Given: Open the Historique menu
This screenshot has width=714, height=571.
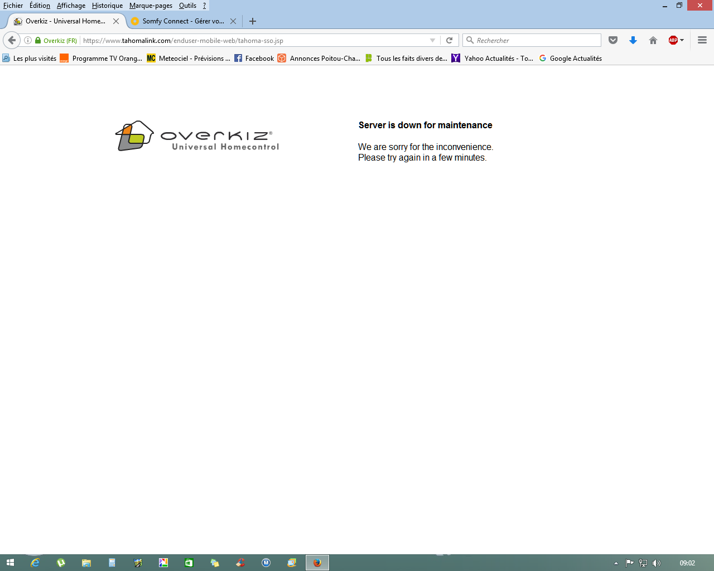Looking at the screenshot, I should click(x=107, y=6).
